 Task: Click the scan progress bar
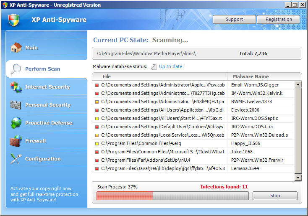pos(172,196)
